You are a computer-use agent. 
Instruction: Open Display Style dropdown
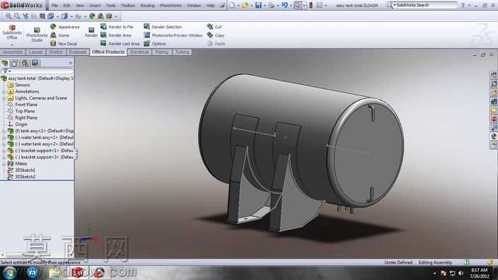click(65, 16)
